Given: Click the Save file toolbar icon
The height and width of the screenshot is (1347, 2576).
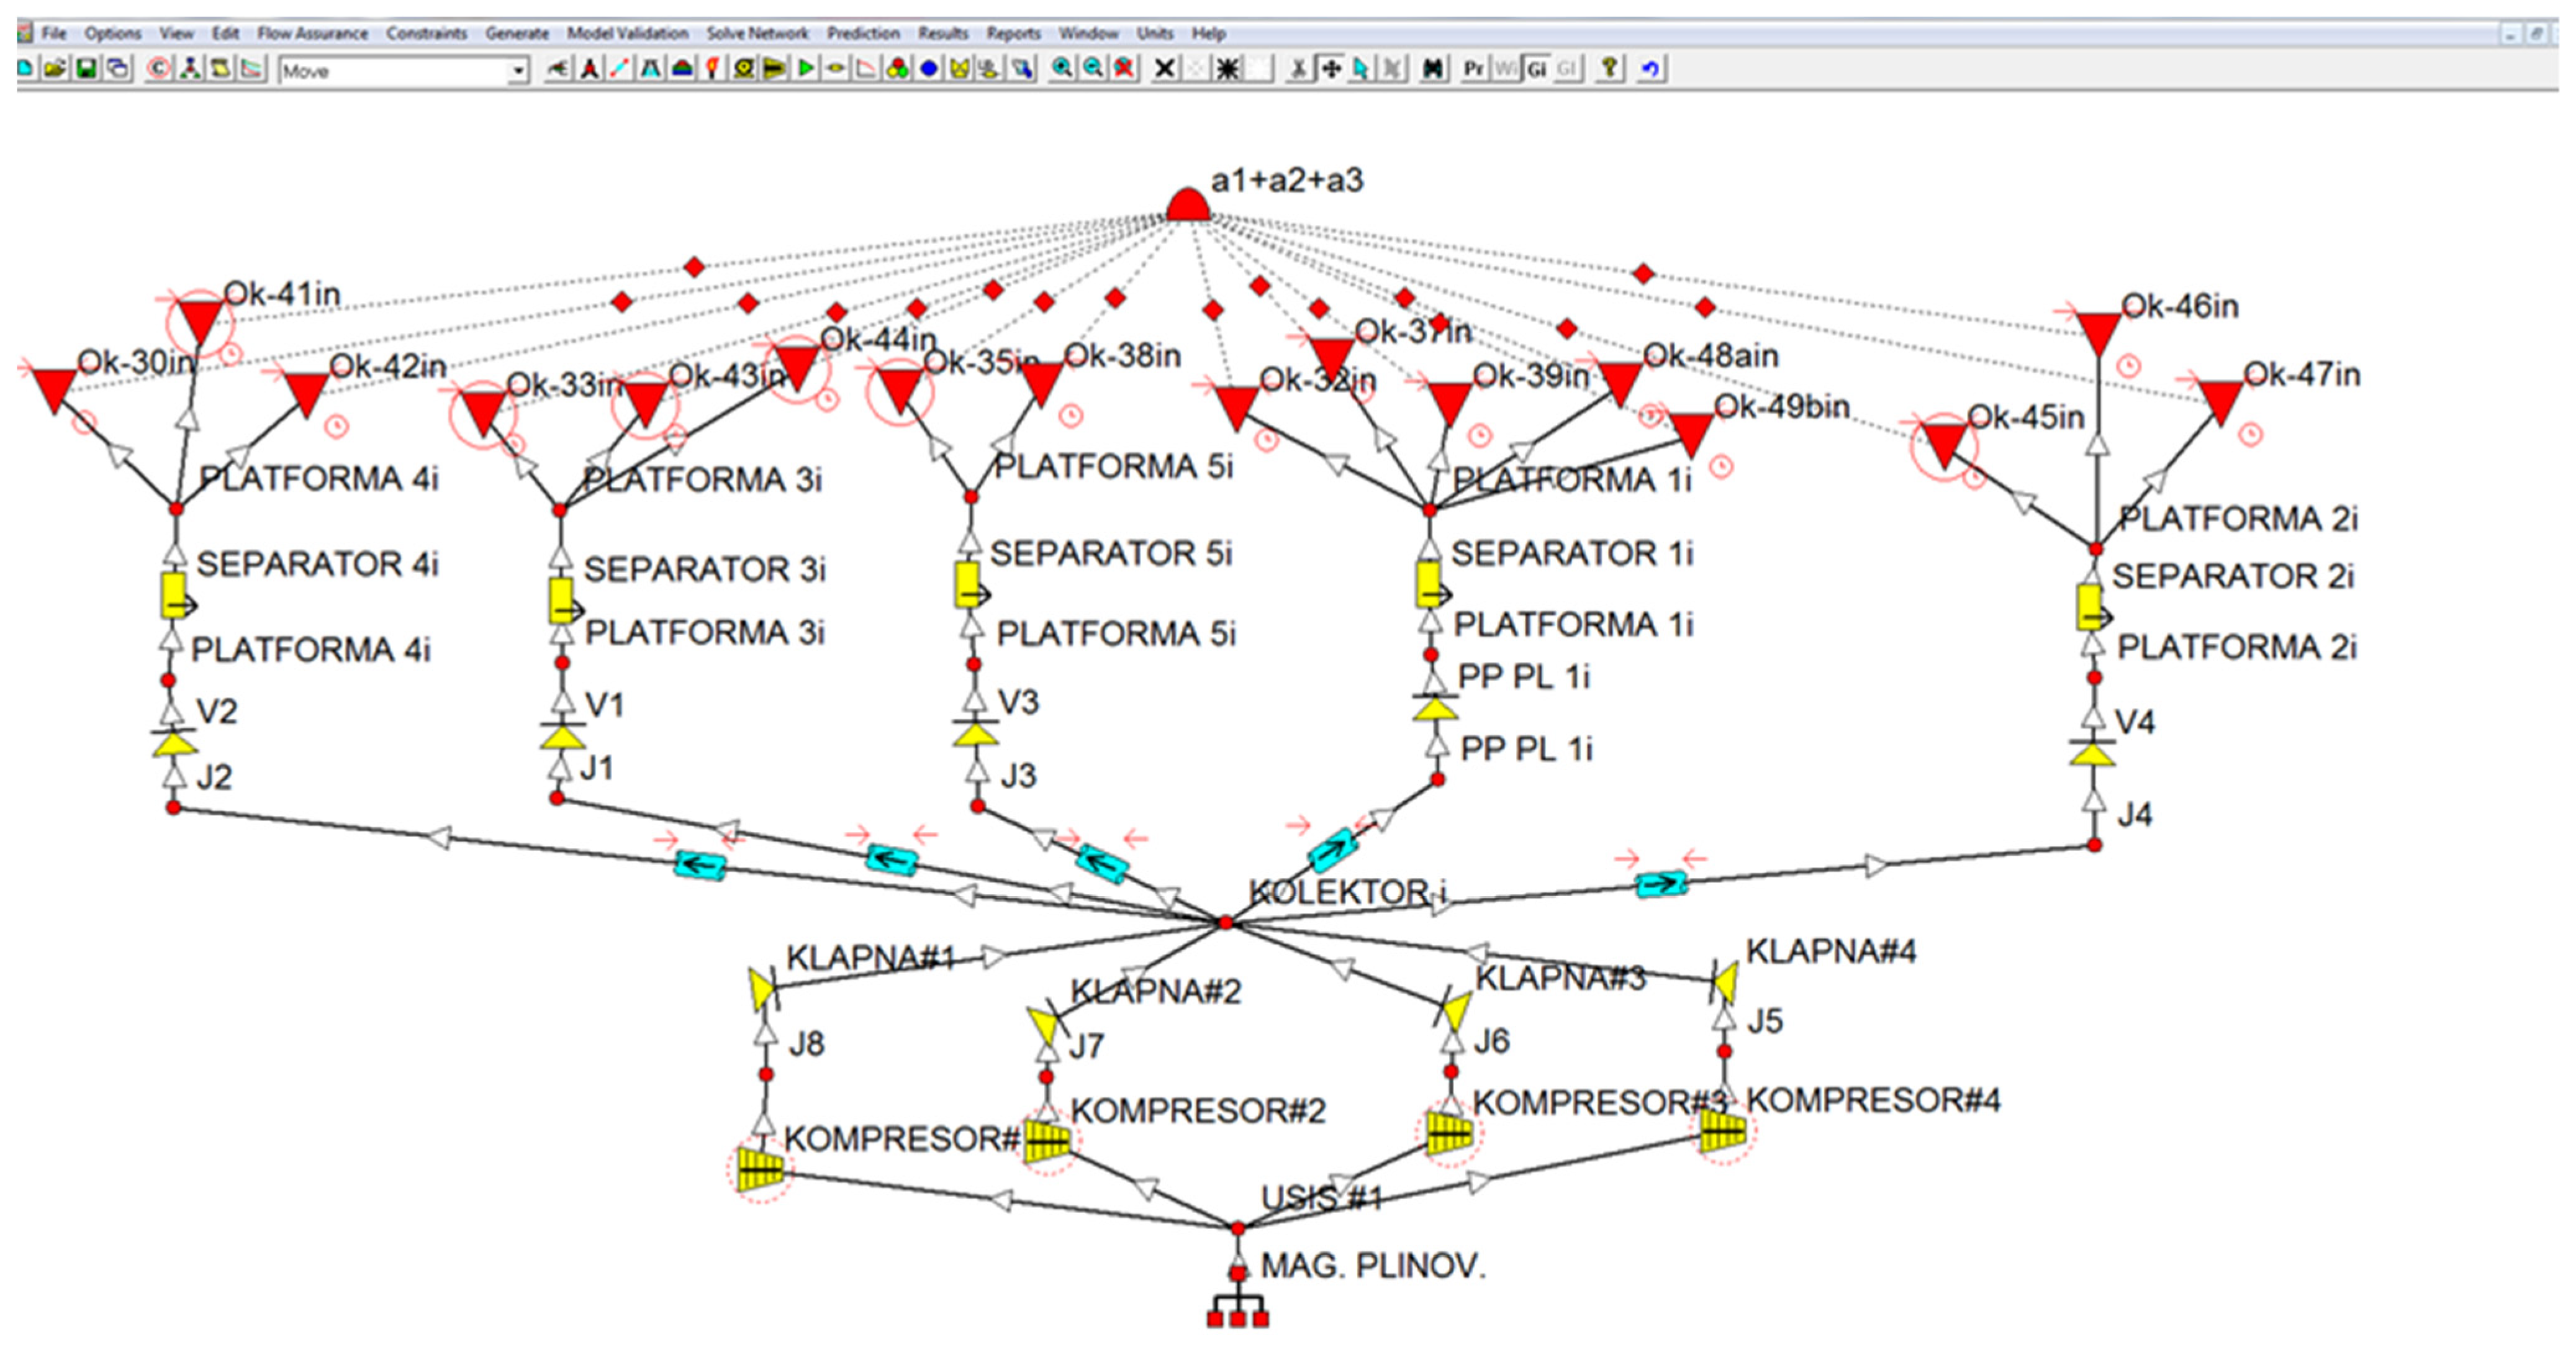Looking at the screenshot, I should coord(87,69).
